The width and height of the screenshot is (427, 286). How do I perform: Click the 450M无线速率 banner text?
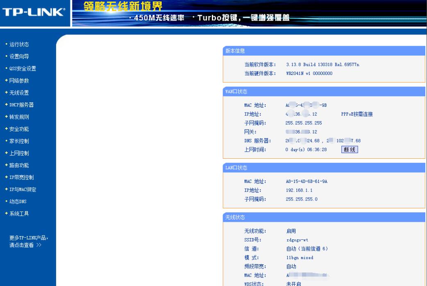tap(159, 18)
